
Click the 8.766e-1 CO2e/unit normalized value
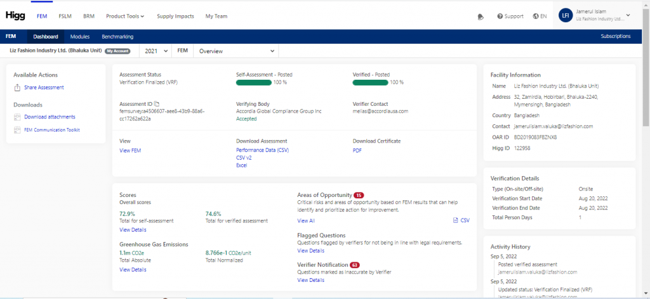tap(229, 253)
